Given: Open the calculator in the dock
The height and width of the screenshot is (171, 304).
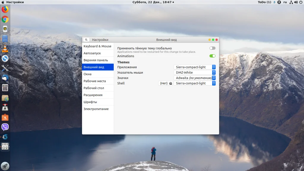Looking at the screenshot, I should [5, 88].
